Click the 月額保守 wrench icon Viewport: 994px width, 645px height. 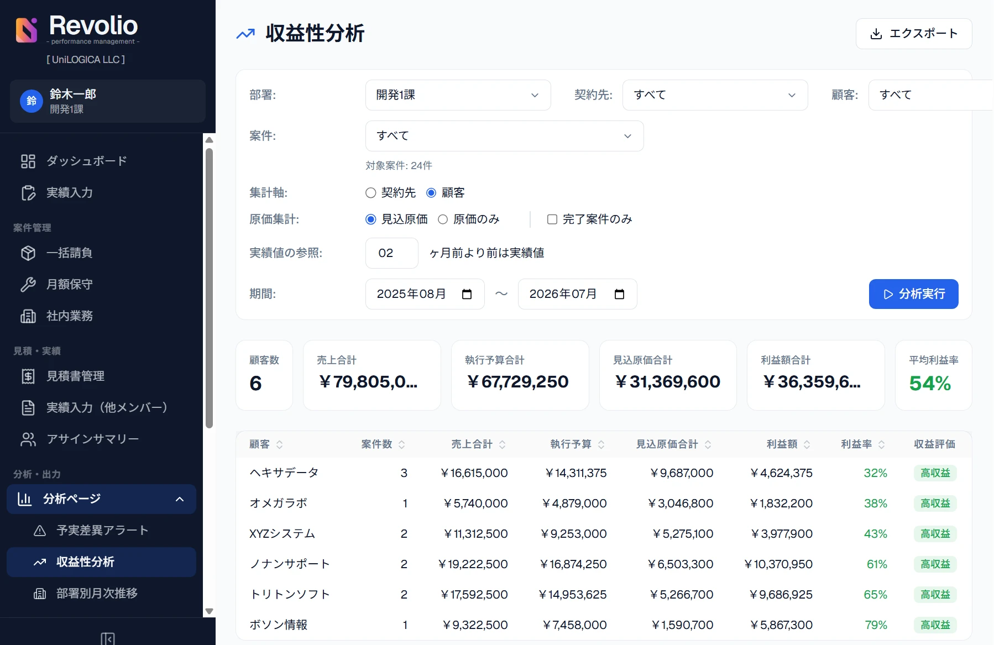click(28, 285)
